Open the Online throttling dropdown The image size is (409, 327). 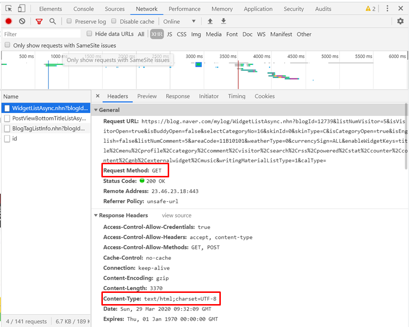pos(179,21)
